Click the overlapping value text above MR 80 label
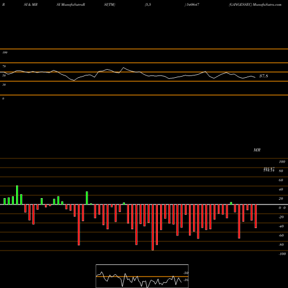The height and width of the screenshot is (288, 288). (269, 169)
